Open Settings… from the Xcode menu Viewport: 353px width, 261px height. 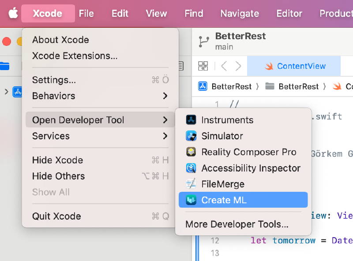[x=100, y=80]
